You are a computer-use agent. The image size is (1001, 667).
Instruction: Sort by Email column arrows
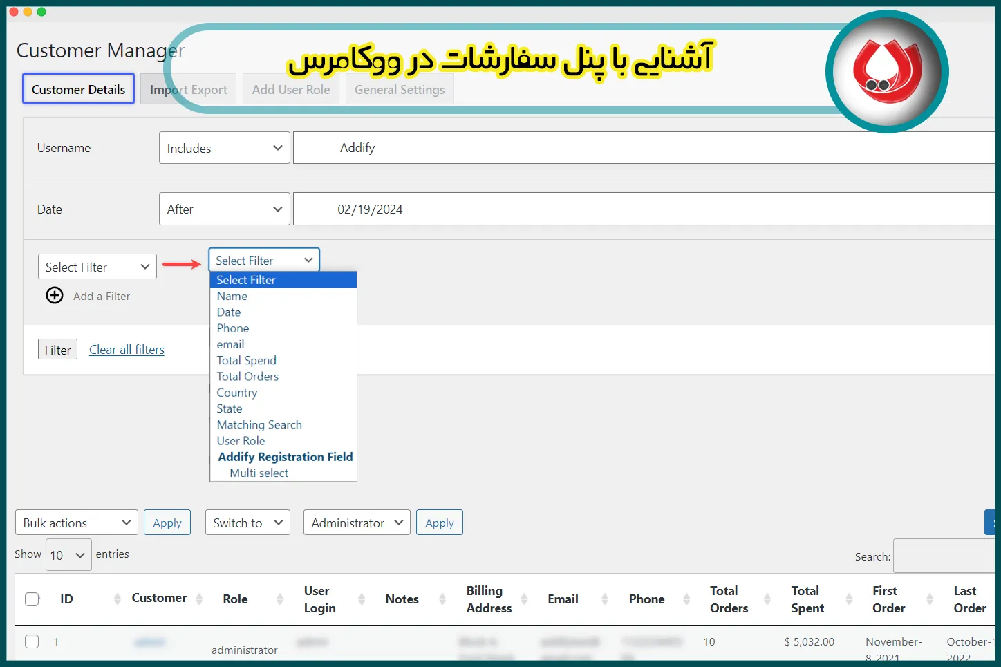605,599
